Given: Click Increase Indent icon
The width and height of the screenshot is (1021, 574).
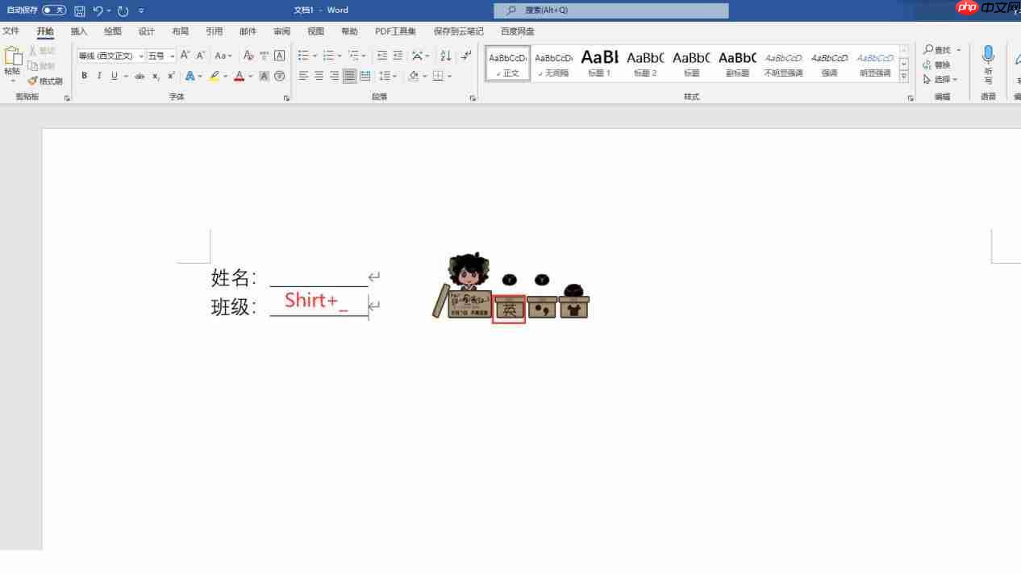Looking at the screenshot, I should [x=398, y=56].
